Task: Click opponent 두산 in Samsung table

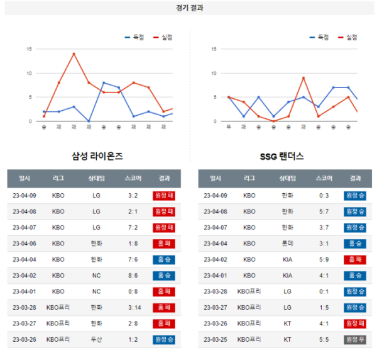Action: [96, 339]
